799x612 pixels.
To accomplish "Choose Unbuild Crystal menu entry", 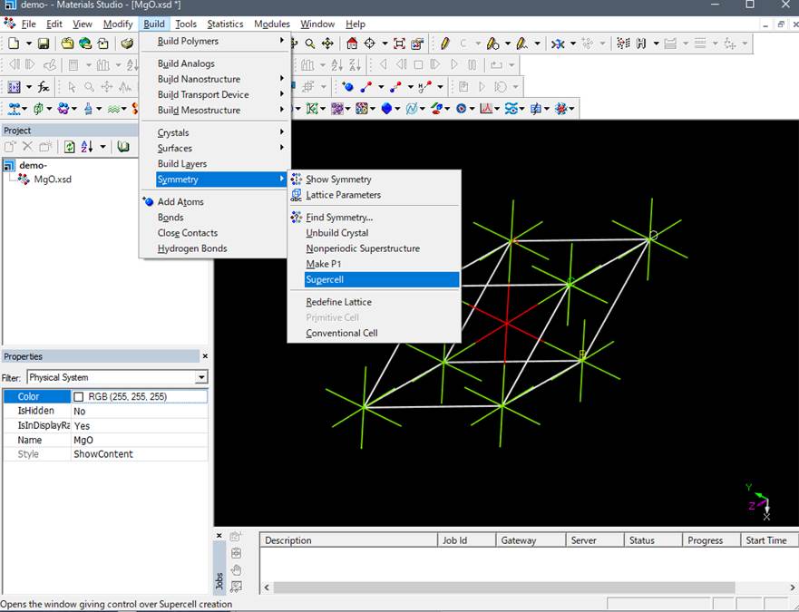I will tap(337, 232).
